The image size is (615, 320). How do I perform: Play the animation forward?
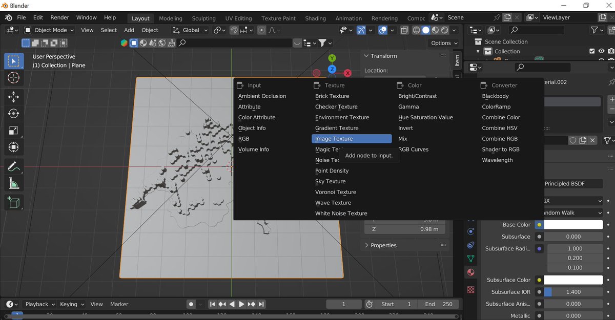pyautogui.click(x=241, y=304)
